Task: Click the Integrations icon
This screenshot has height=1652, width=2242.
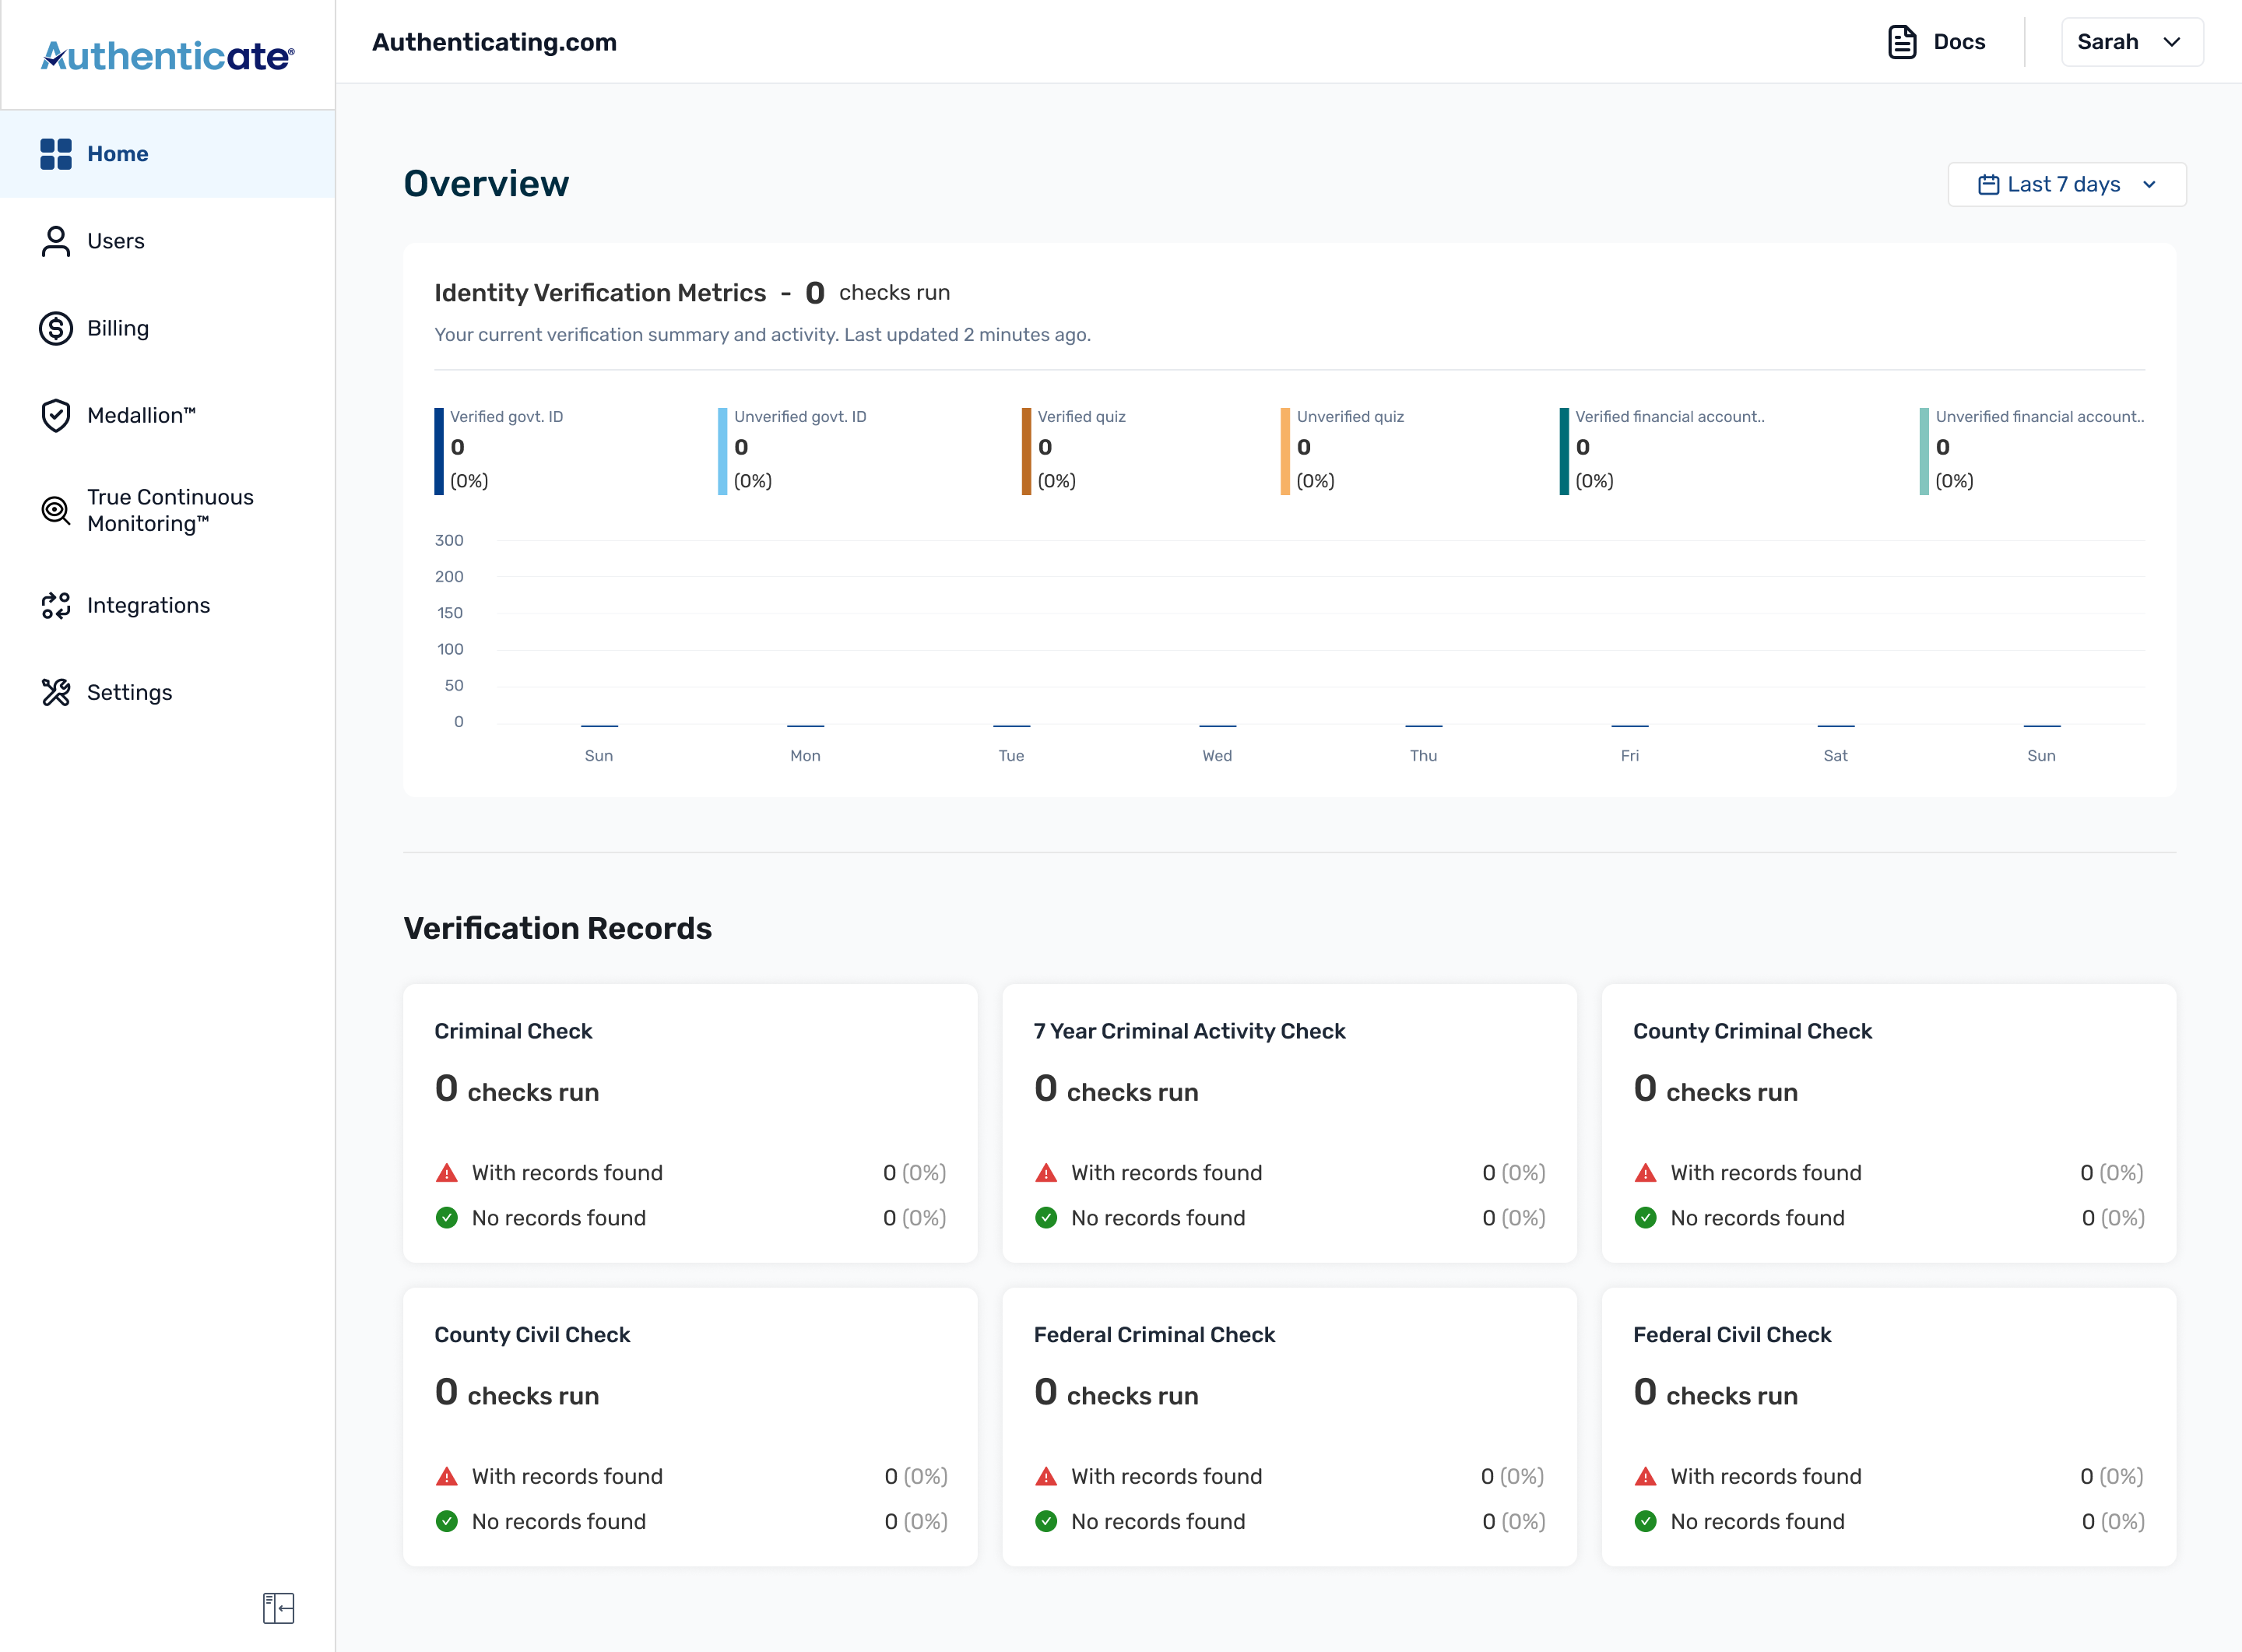Action: [56, 605]
